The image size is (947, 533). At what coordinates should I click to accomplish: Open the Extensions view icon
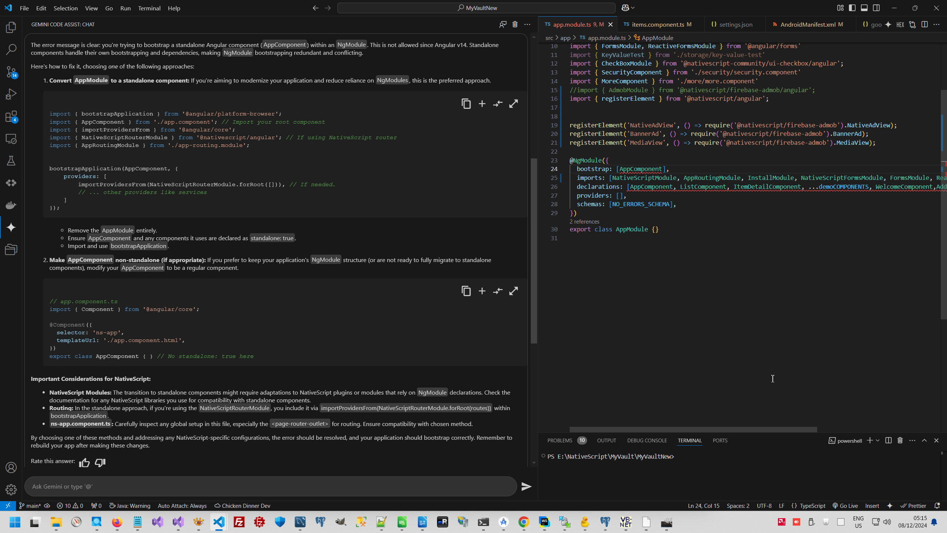(x=11, y=117)
